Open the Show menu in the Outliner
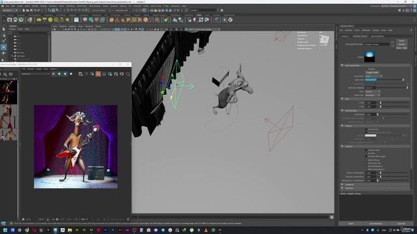 point(20,29)
